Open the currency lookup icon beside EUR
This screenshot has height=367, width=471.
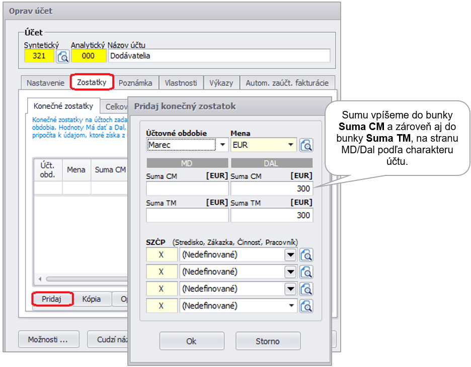[306, 145]
